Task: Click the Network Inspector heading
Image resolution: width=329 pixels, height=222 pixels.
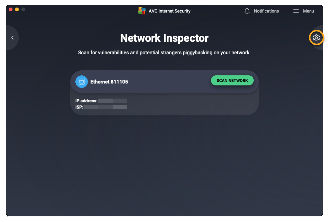Action: [x=164, y=38]
